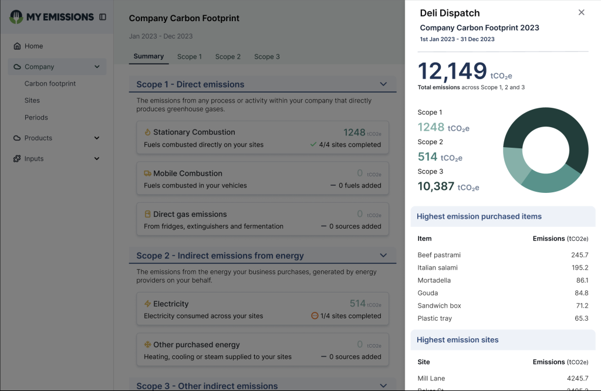Expand the Products sidebar menu
Viewport: 601px width, 391px height.
(x=97, y=138)
